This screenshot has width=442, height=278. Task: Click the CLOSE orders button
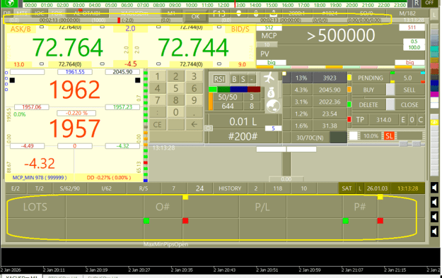pos(409,105)
